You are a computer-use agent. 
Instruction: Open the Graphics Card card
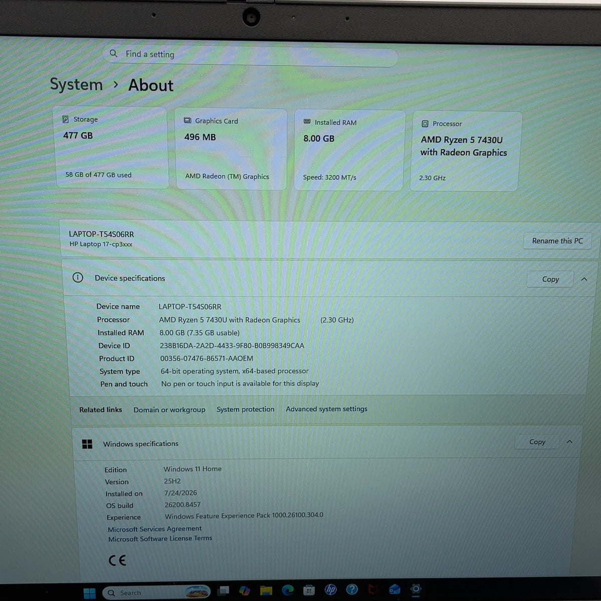point(231,149)
